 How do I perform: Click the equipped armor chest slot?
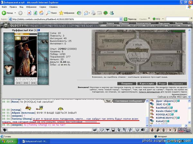[9, 70]
